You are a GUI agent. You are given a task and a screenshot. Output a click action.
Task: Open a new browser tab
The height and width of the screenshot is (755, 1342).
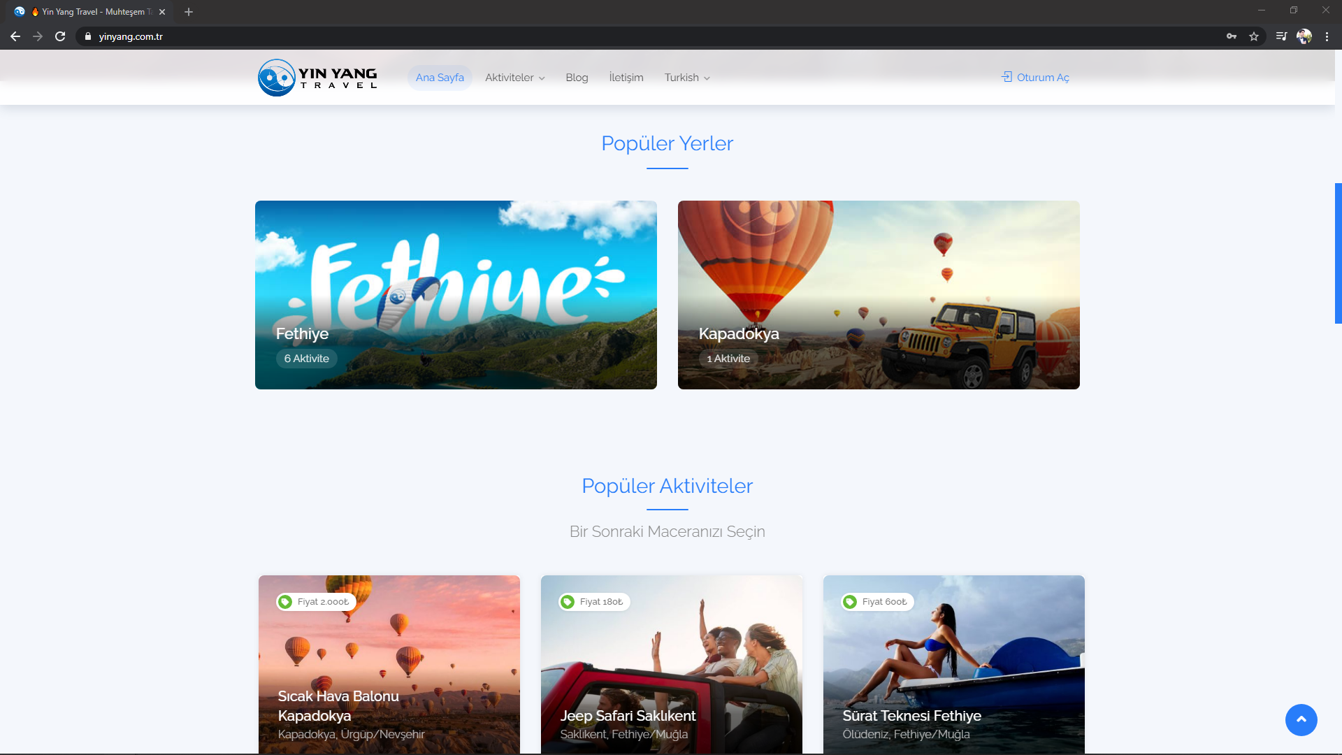[189, 12]
